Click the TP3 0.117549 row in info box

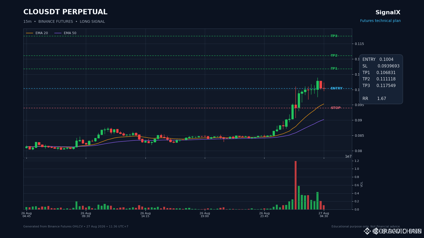coord(379,86)
